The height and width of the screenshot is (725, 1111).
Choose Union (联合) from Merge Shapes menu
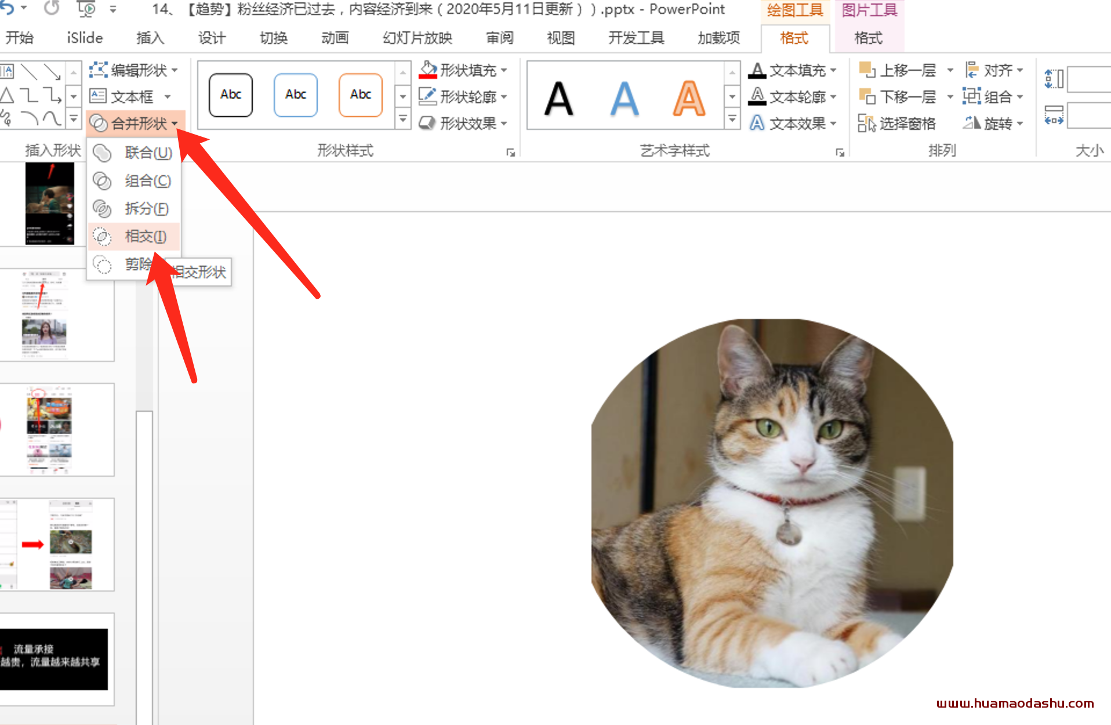tap(134, 153)
